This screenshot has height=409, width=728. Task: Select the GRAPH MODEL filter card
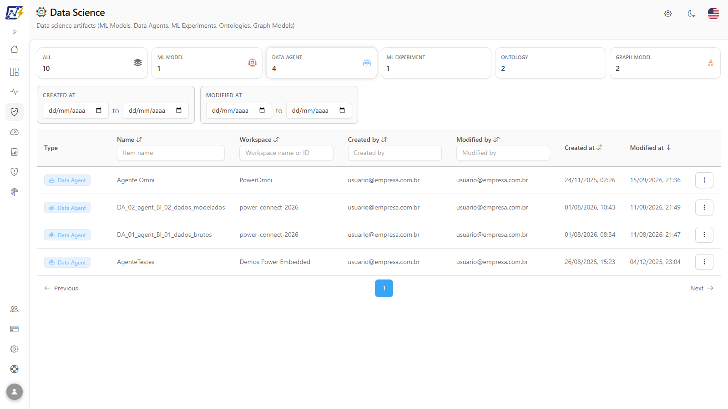(665, 63)
